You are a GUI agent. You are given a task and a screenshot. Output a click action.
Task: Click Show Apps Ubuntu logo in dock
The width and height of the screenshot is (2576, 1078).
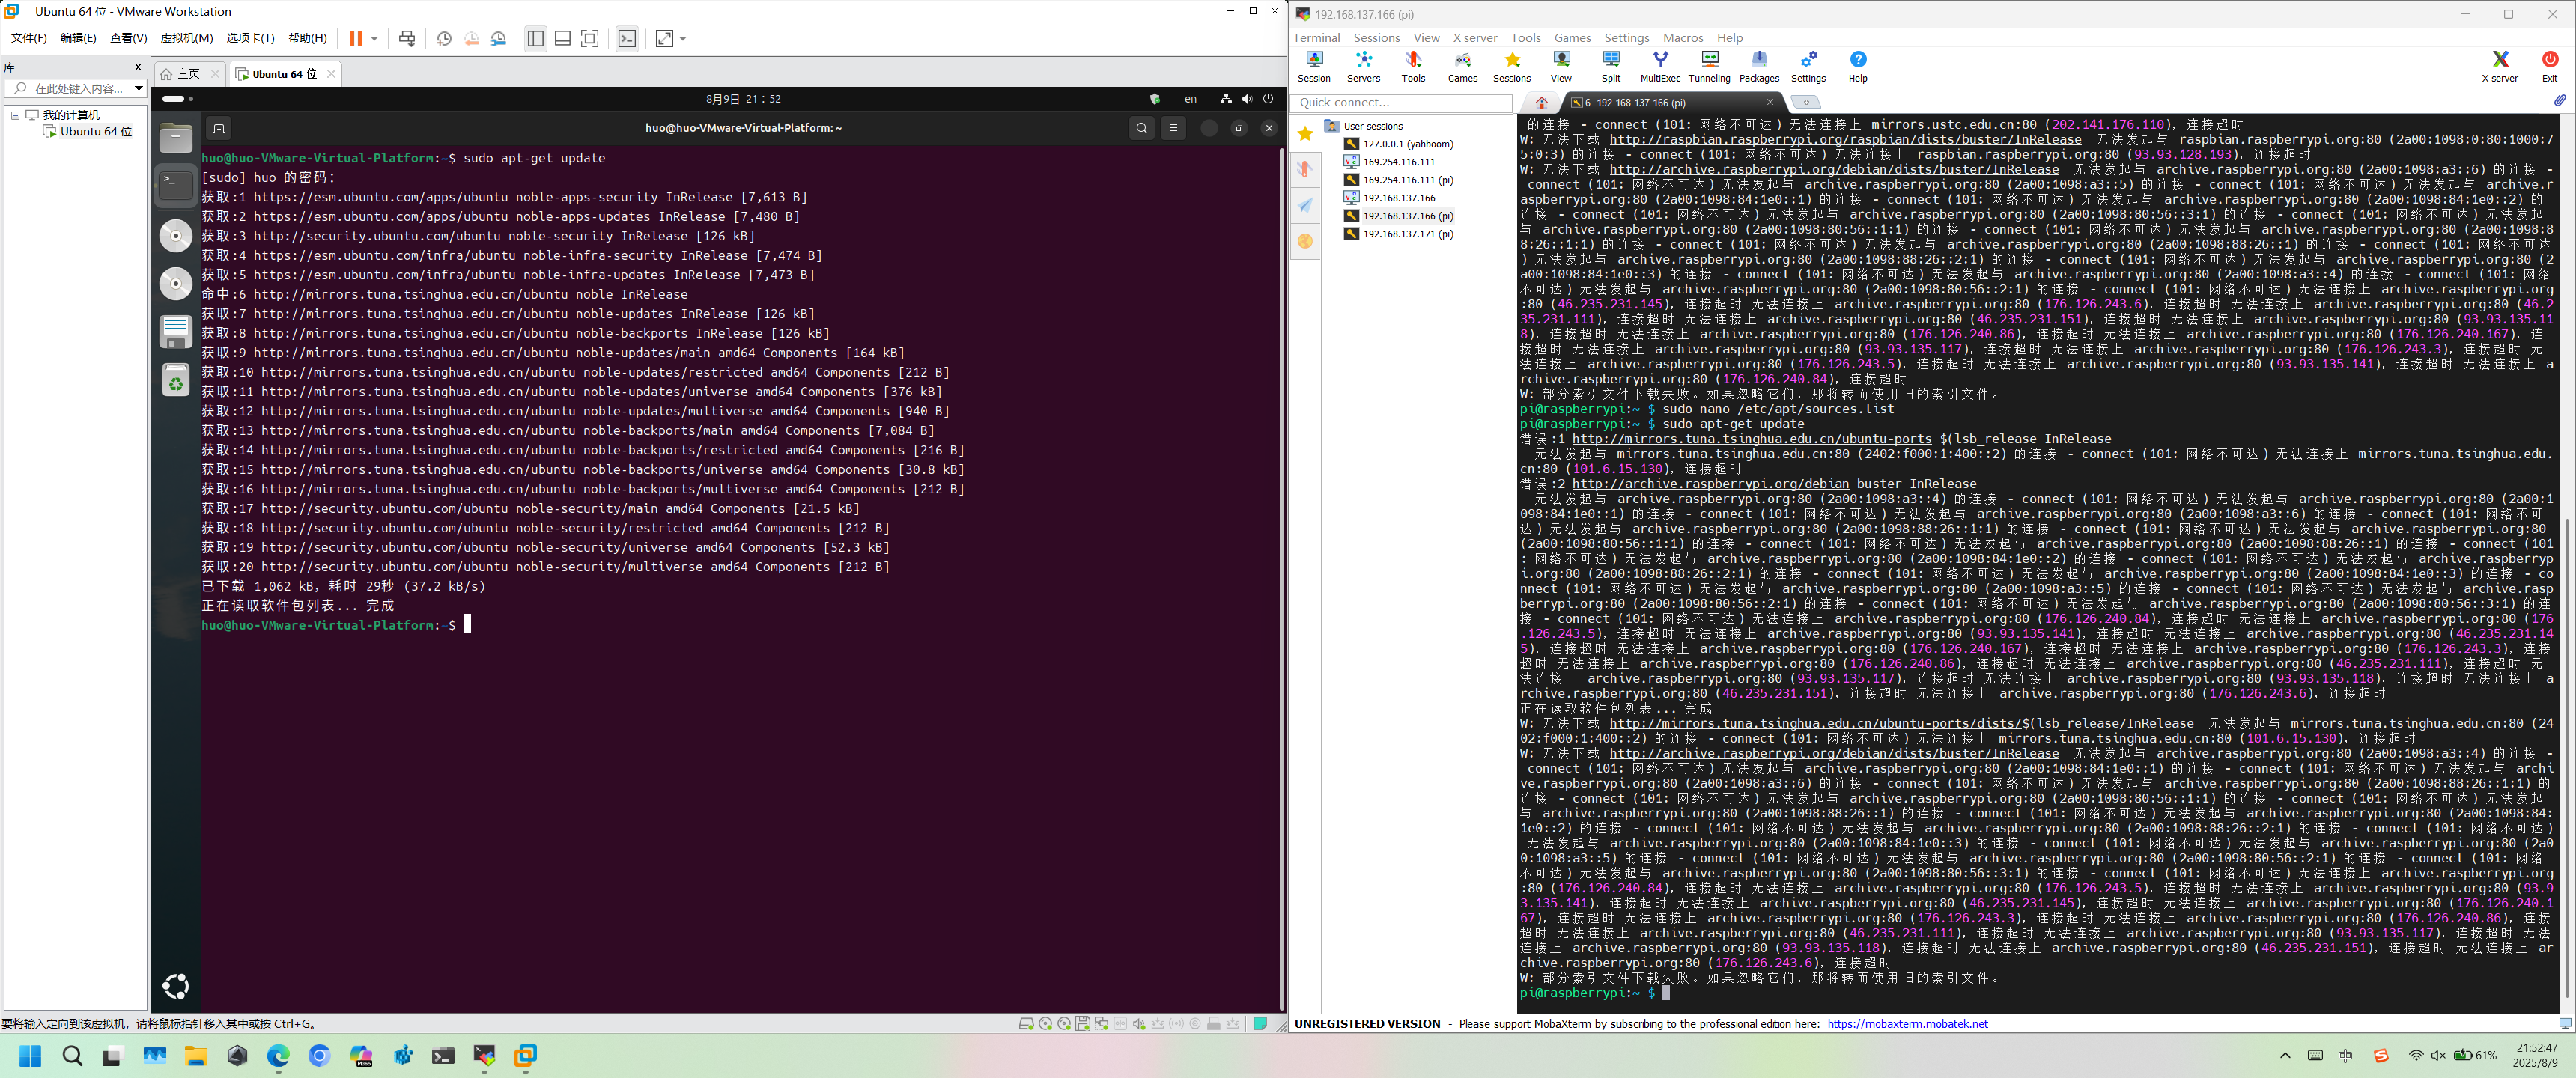pyautogui.click(x=176, y=987)
